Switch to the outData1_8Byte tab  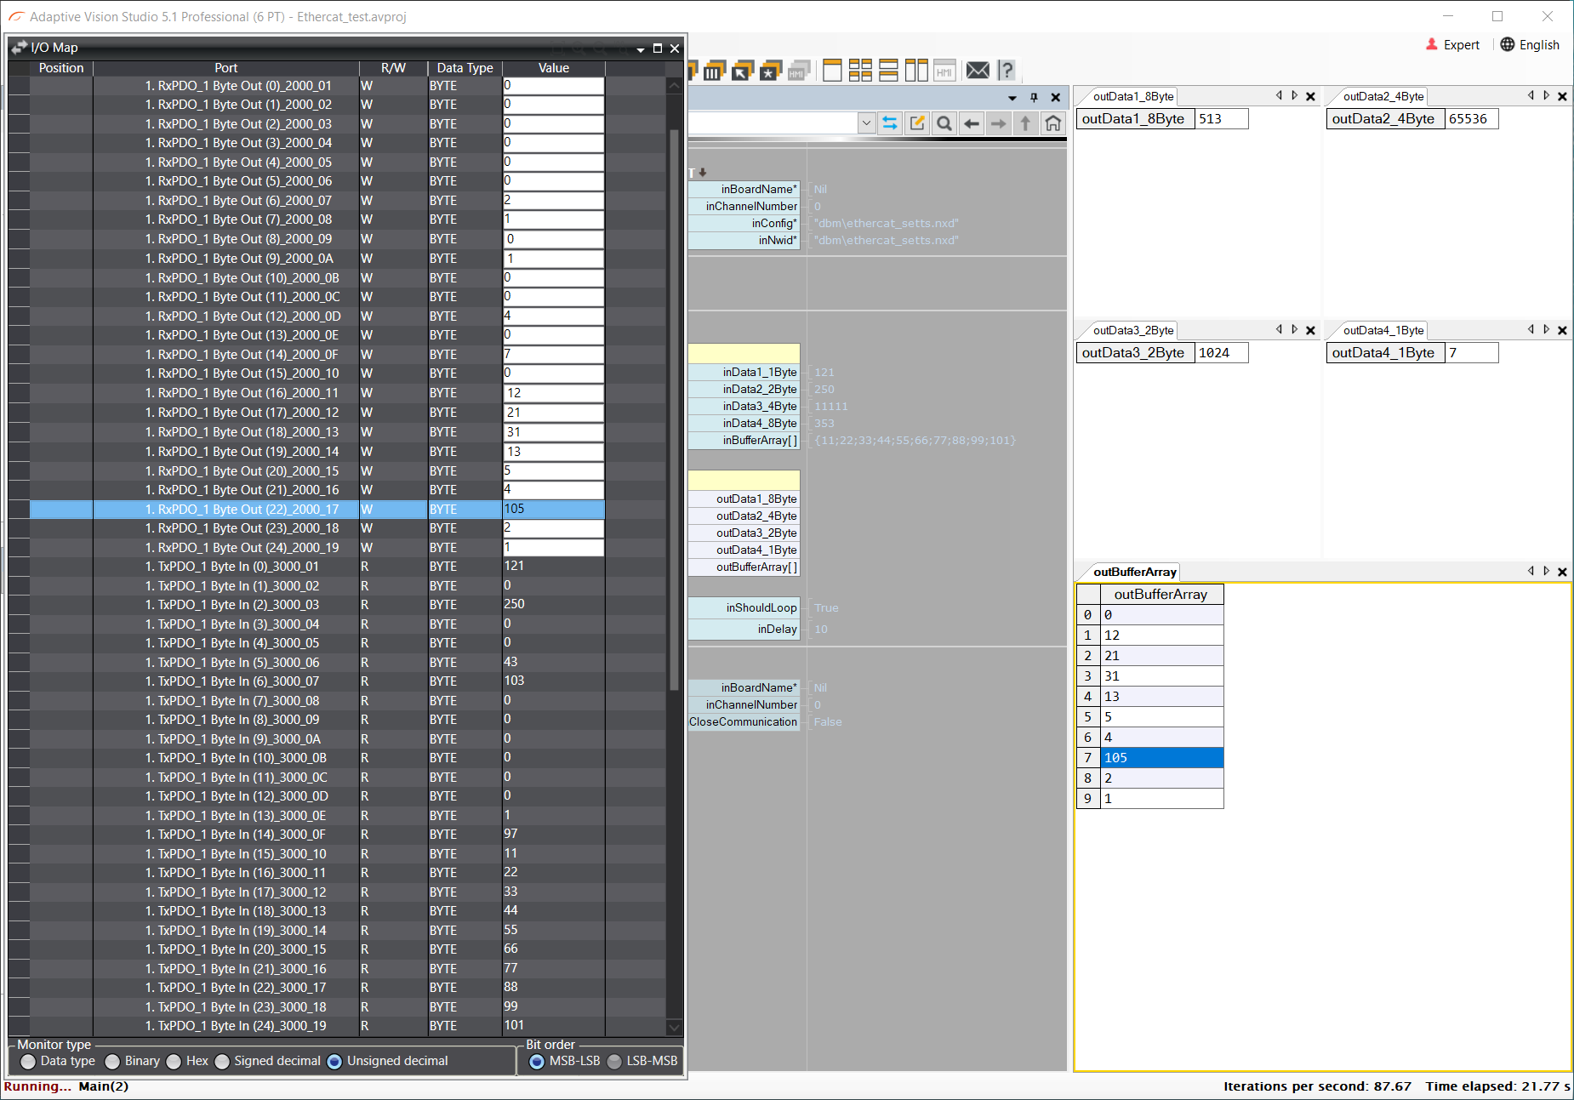(x=1132, y=96)
